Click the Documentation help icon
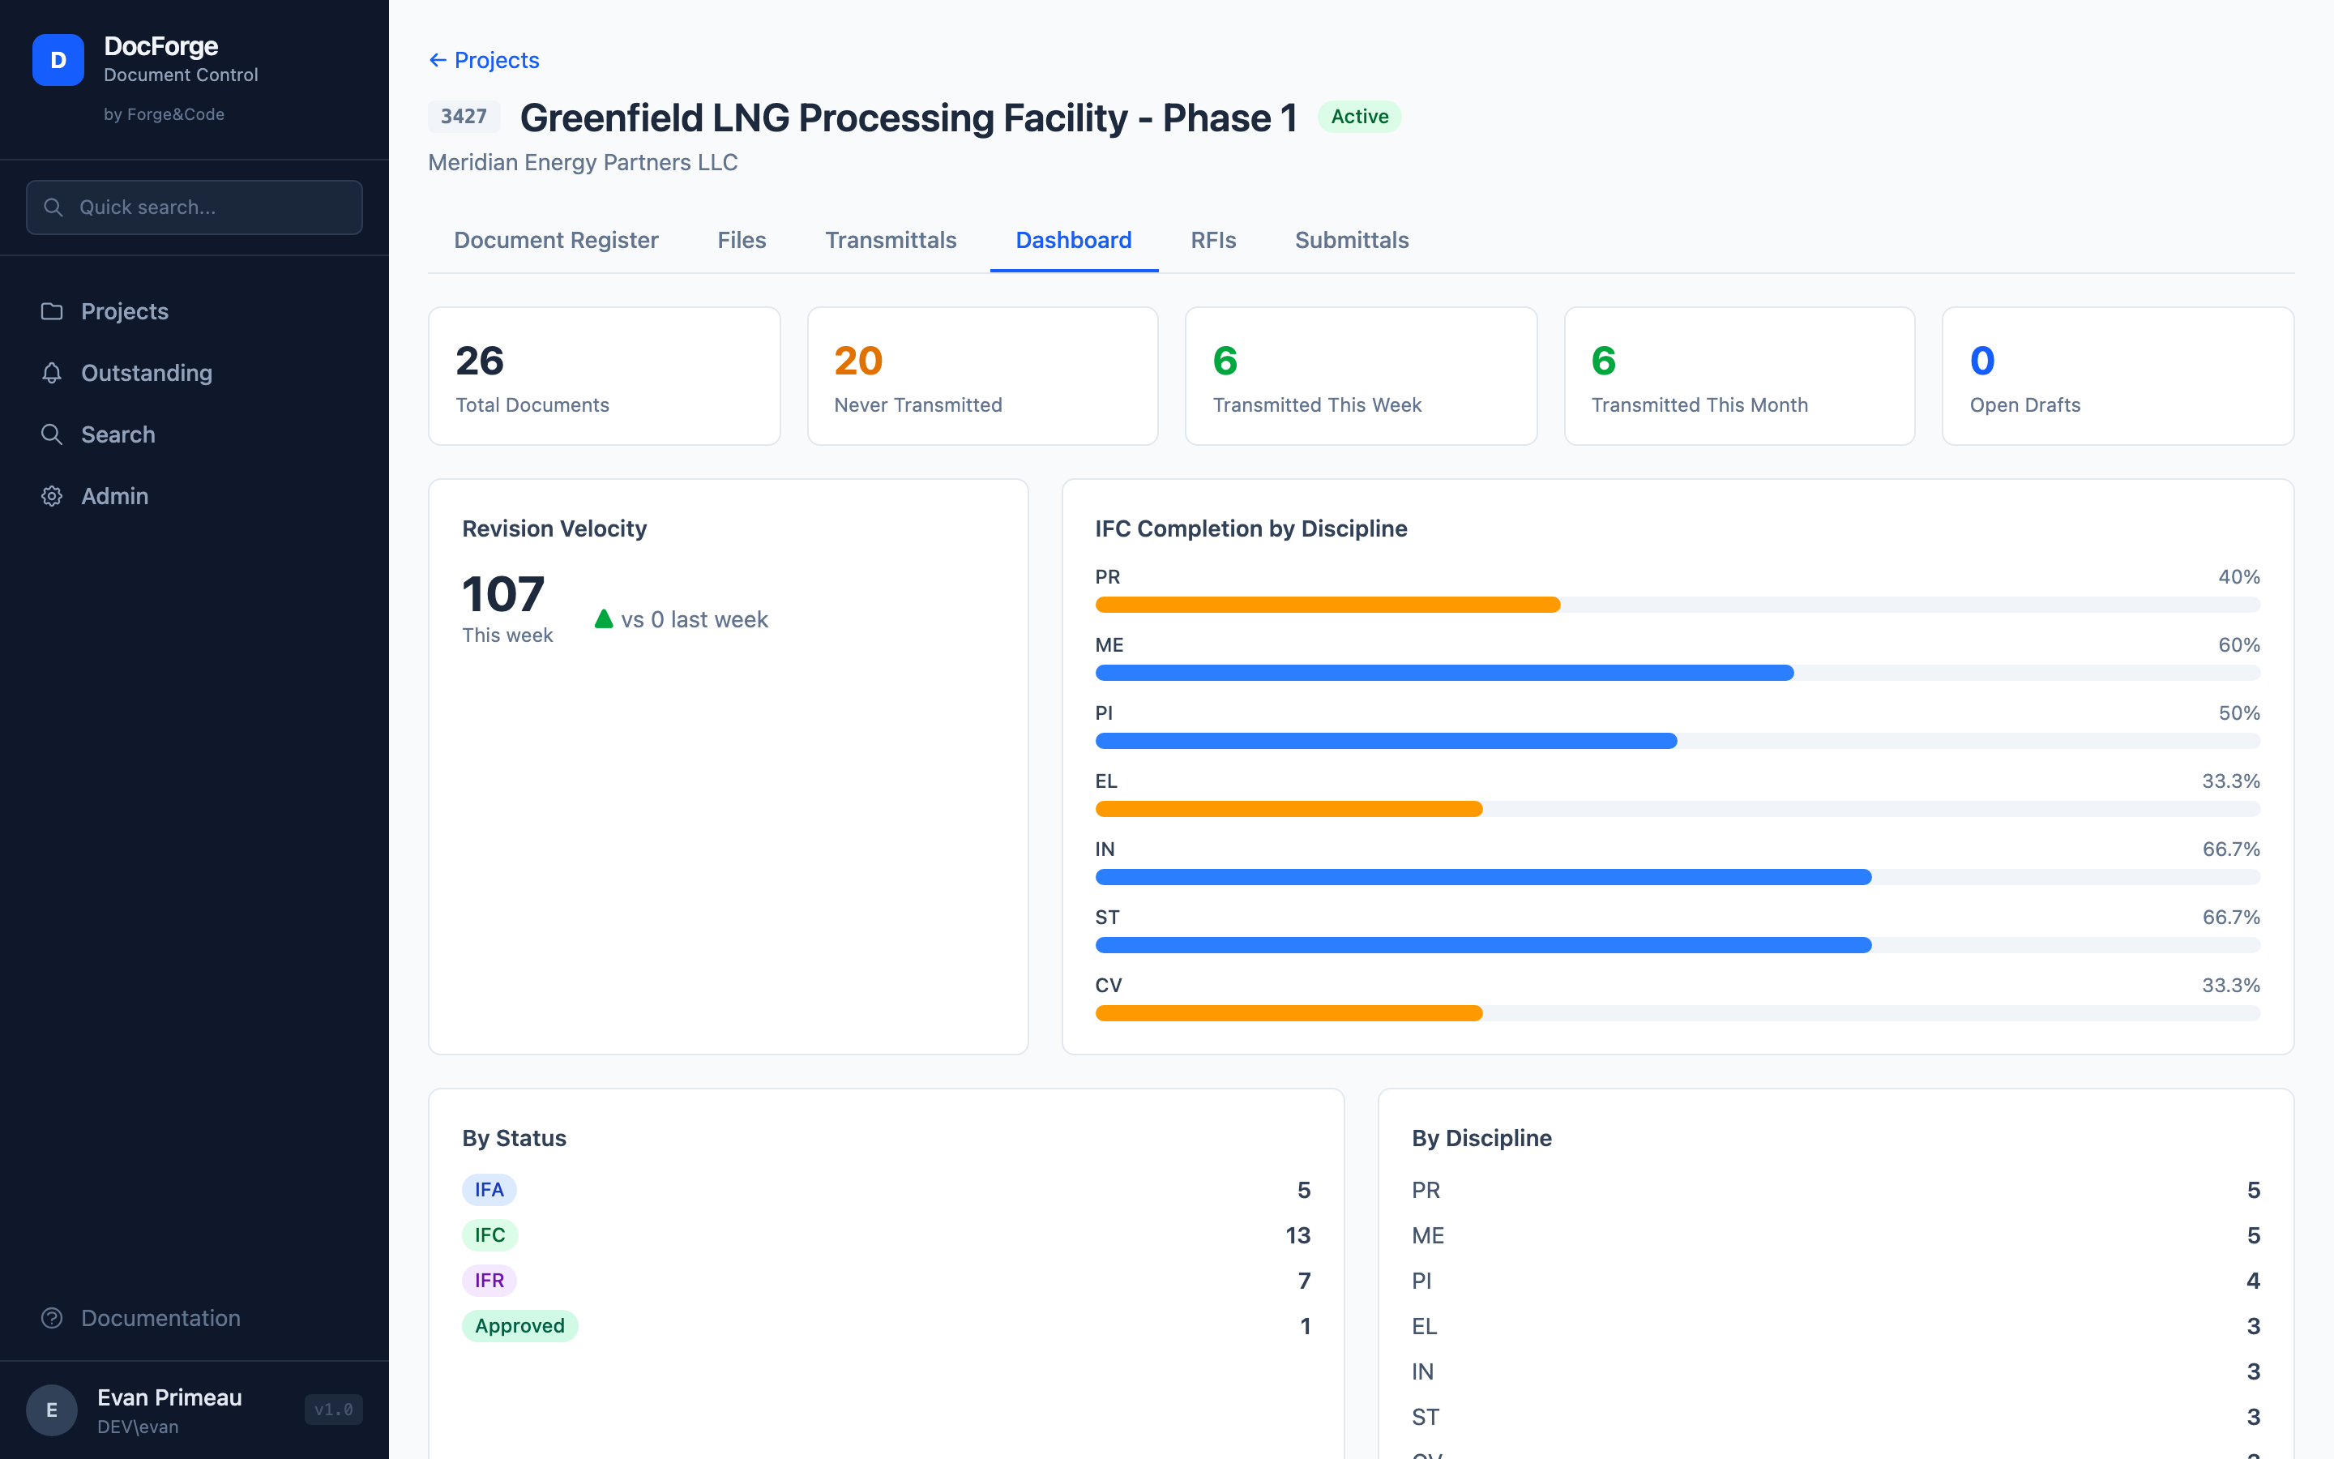 point(52,1317)
